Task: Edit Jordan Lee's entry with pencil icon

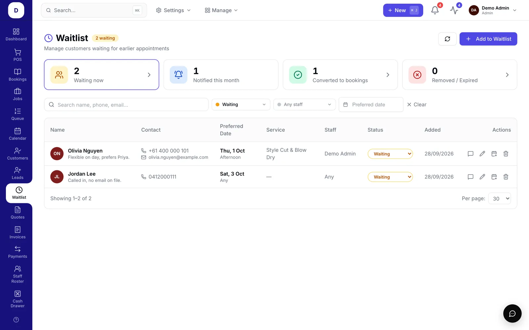Action: [482, 177]
